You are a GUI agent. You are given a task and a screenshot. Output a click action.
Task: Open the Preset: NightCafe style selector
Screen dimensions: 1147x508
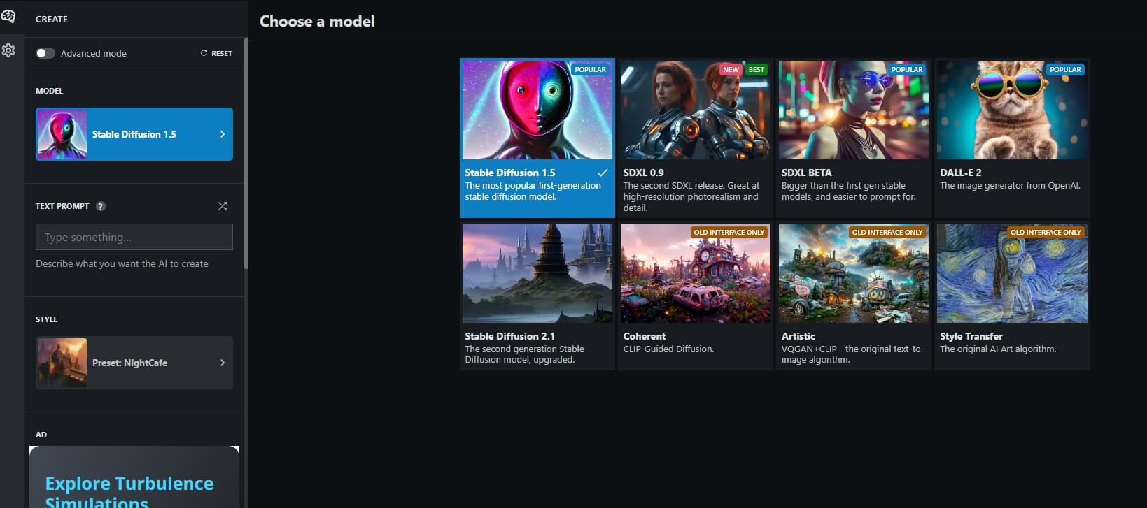point(134,363)
